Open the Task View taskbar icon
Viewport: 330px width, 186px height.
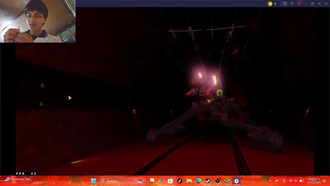pos(152,181)
